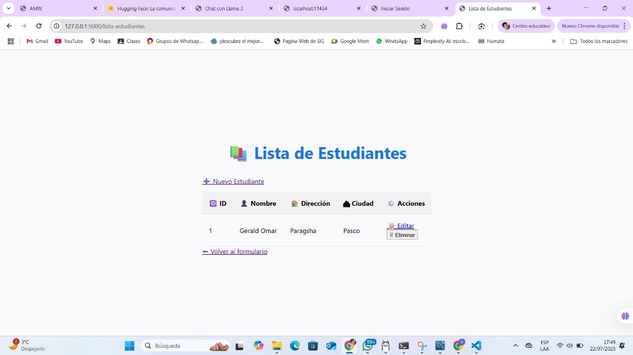Open the Google Meet bookmark
This screenshot has width=633, height=355.
(x=350, y=41)
